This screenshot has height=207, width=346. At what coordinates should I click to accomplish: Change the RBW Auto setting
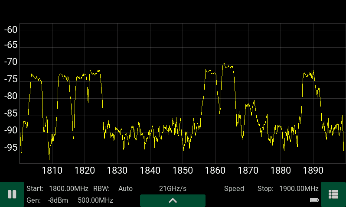click(125, 189)
